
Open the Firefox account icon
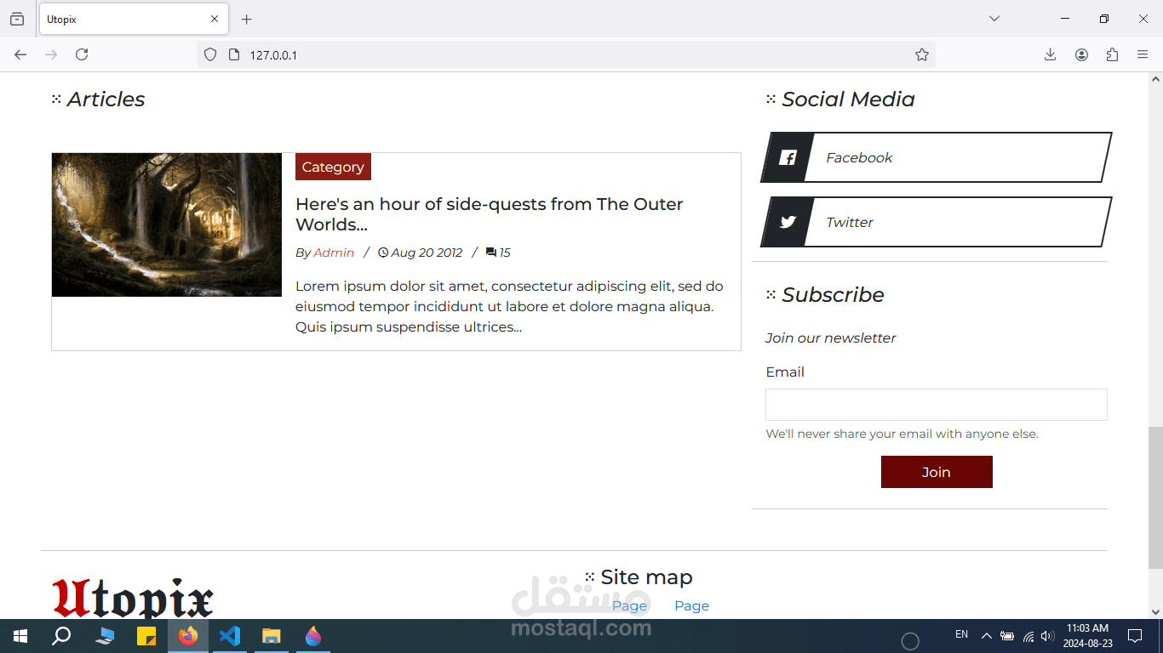[x=1081, y=54]
